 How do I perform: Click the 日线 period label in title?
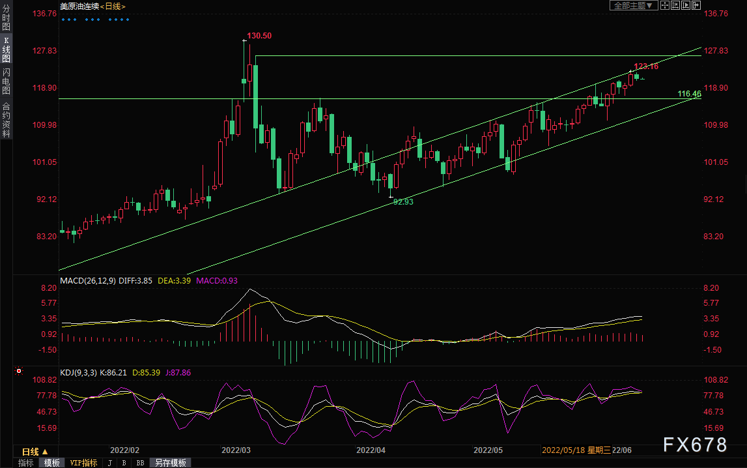coord(113,7)
